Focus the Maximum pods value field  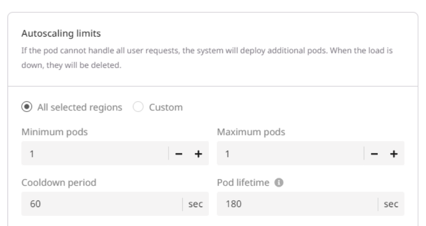point(289,154)
